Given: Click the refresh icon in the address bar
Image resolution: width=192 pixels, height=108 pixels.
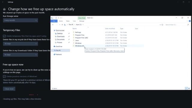Looking at the screenshot, I should coord(162,25).
